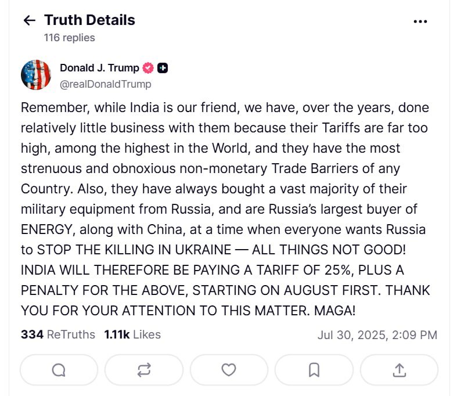Click the black plus badge by name
The height and width of the screenshot is (396, 457).
[x=163, y=68]
